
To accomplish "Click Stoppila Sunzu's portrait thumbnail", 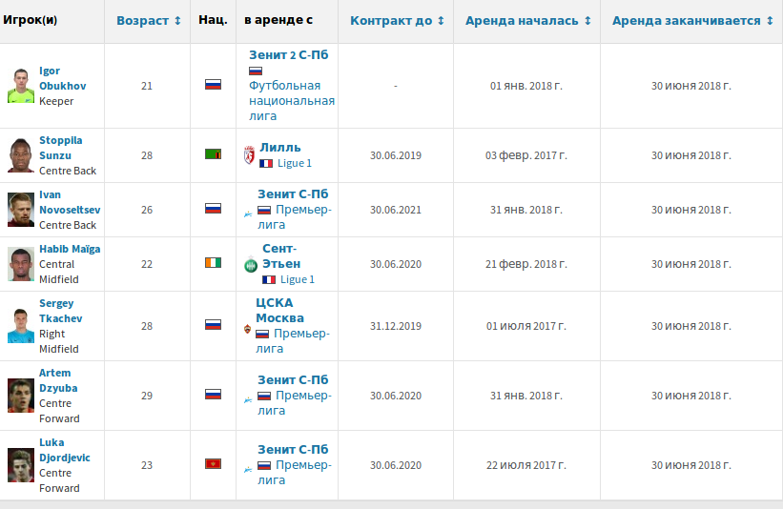I will (x=21, y=155).
